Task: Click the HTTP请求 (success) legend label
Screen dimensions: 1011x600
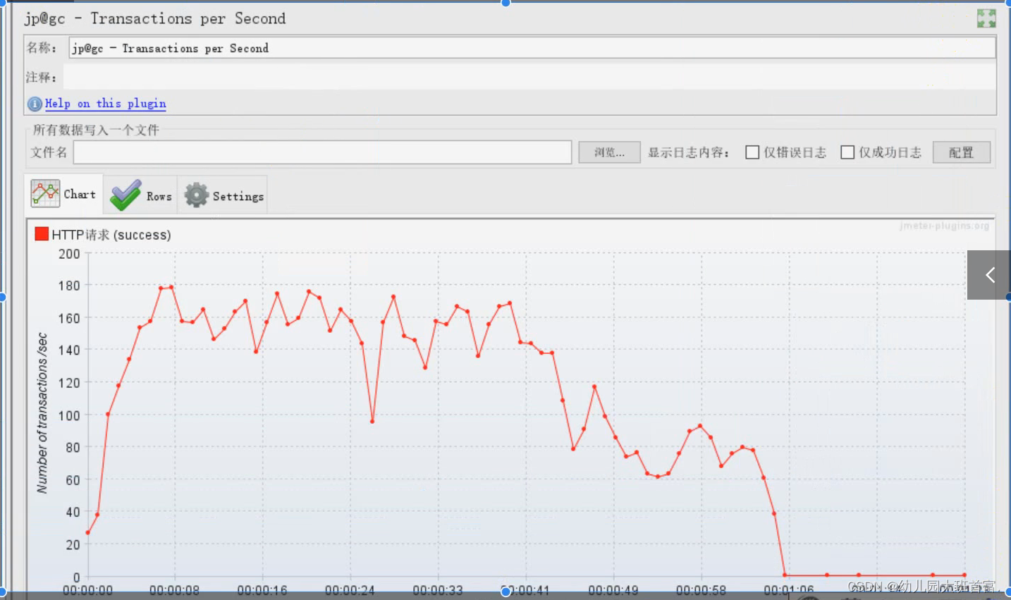Action: 111,235
